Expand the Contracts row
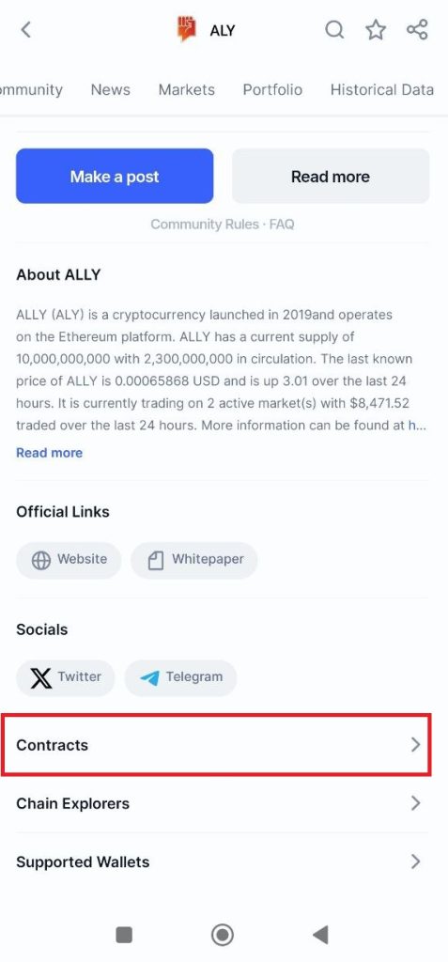448x962 pixels. tap(217, 745)
